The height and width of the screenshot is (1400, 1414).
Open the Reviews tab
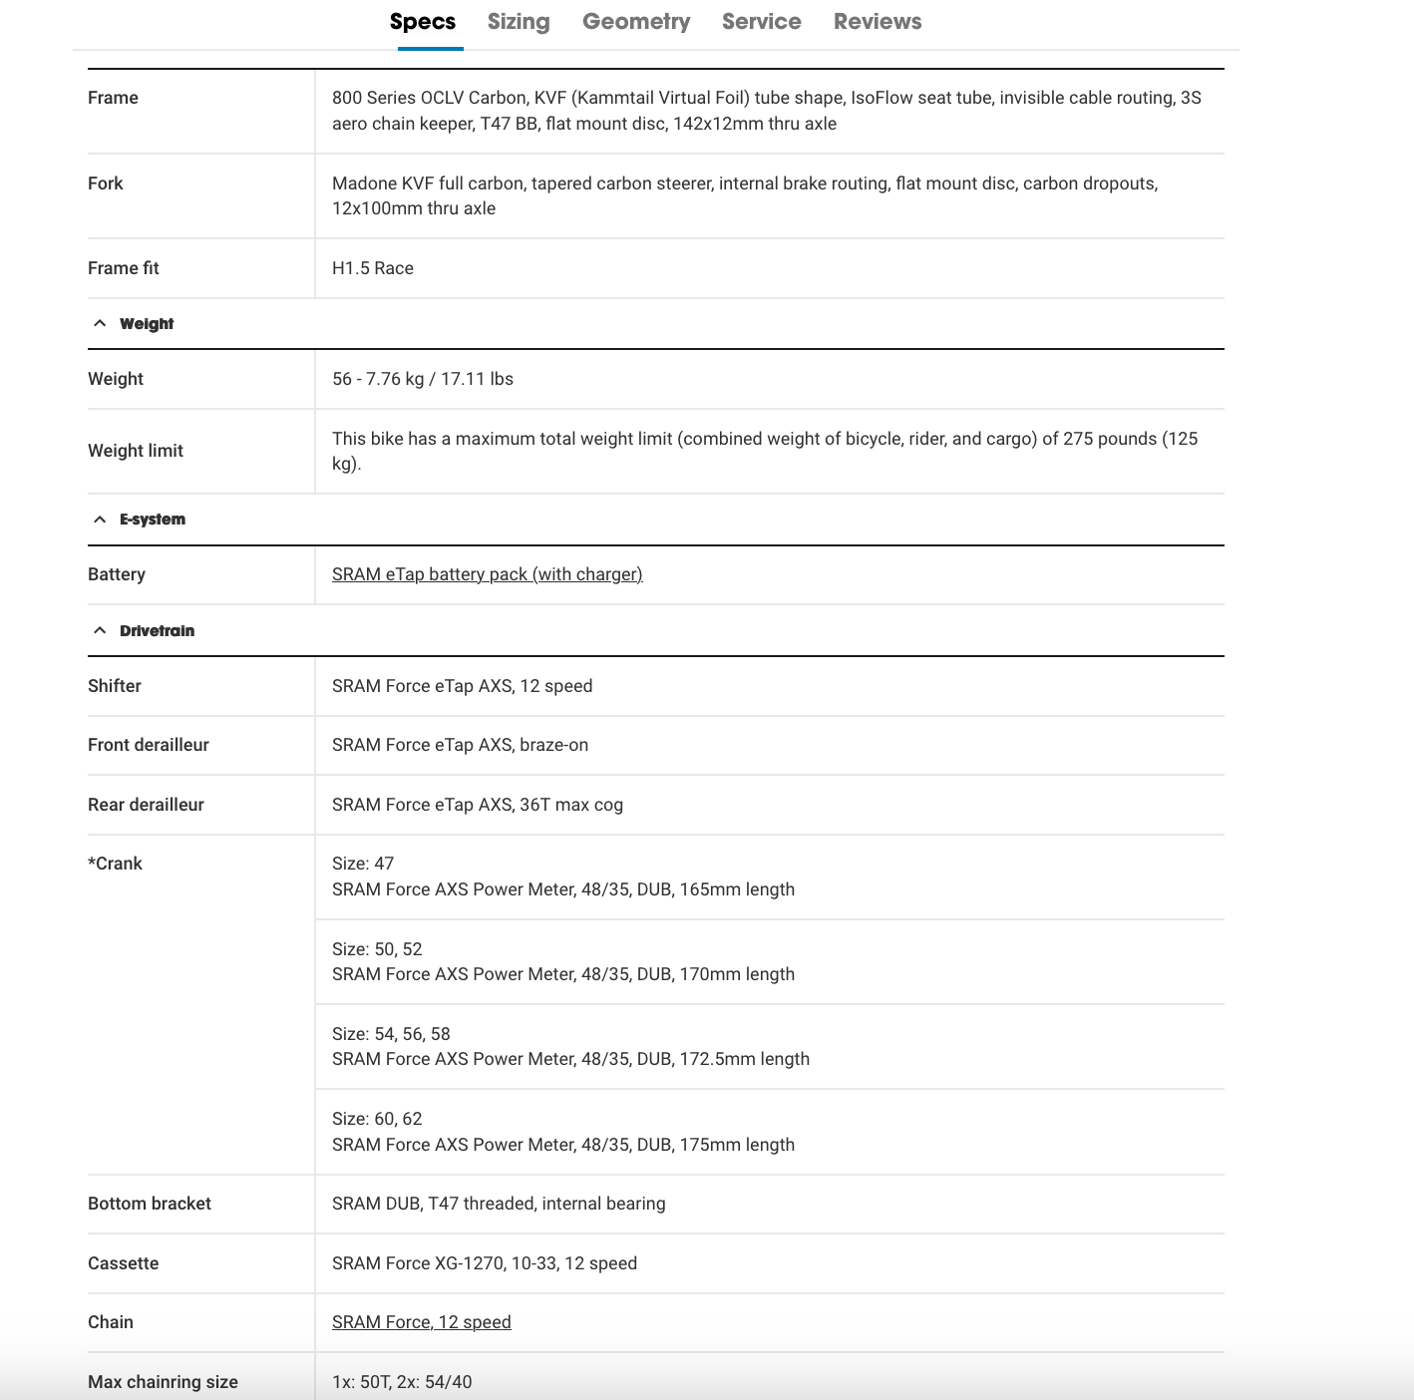[878, 22]
